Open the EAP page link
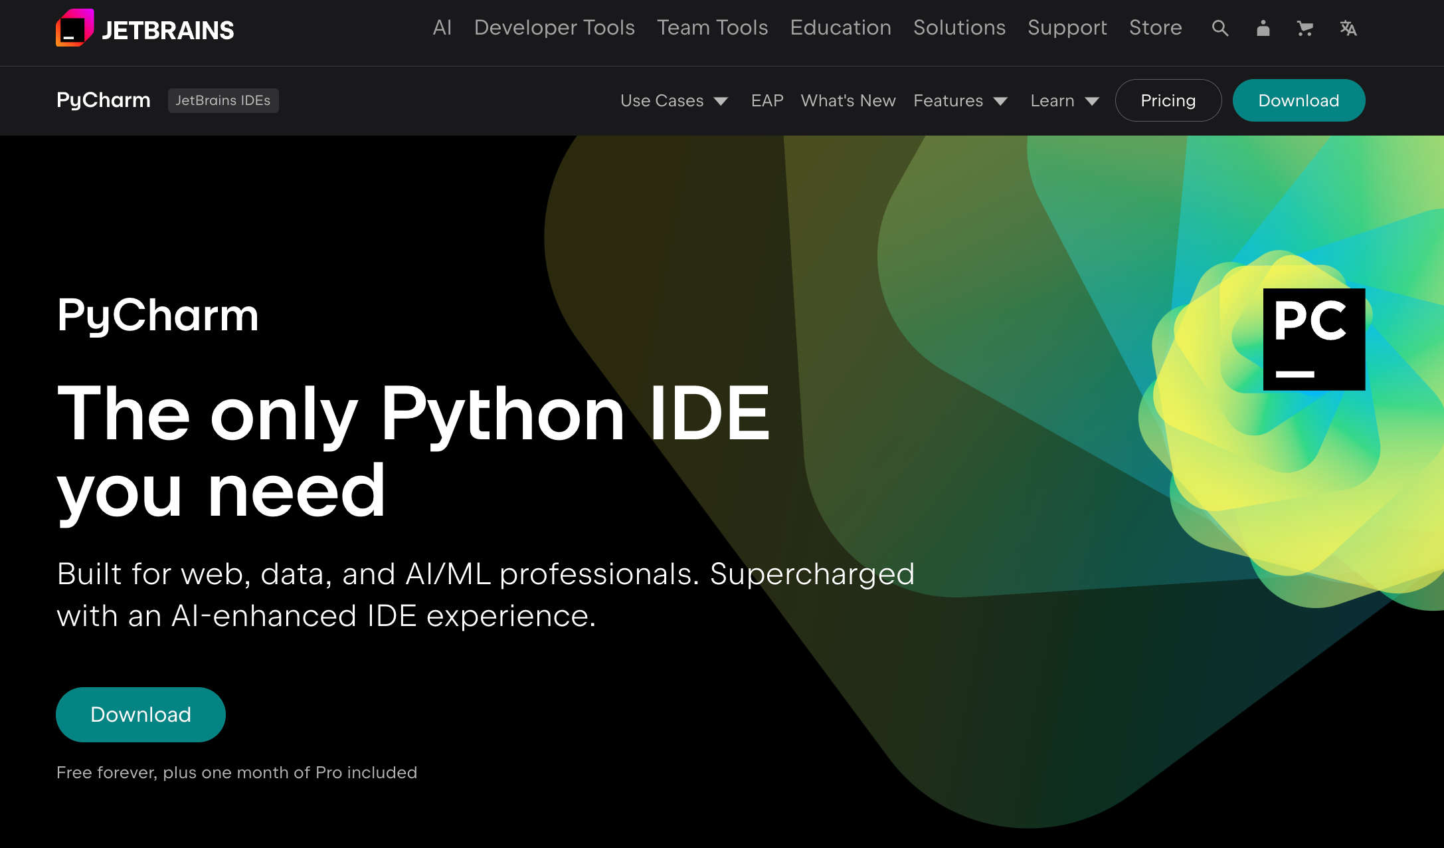This screenshot has height=848, width=1444. [767, 100]
